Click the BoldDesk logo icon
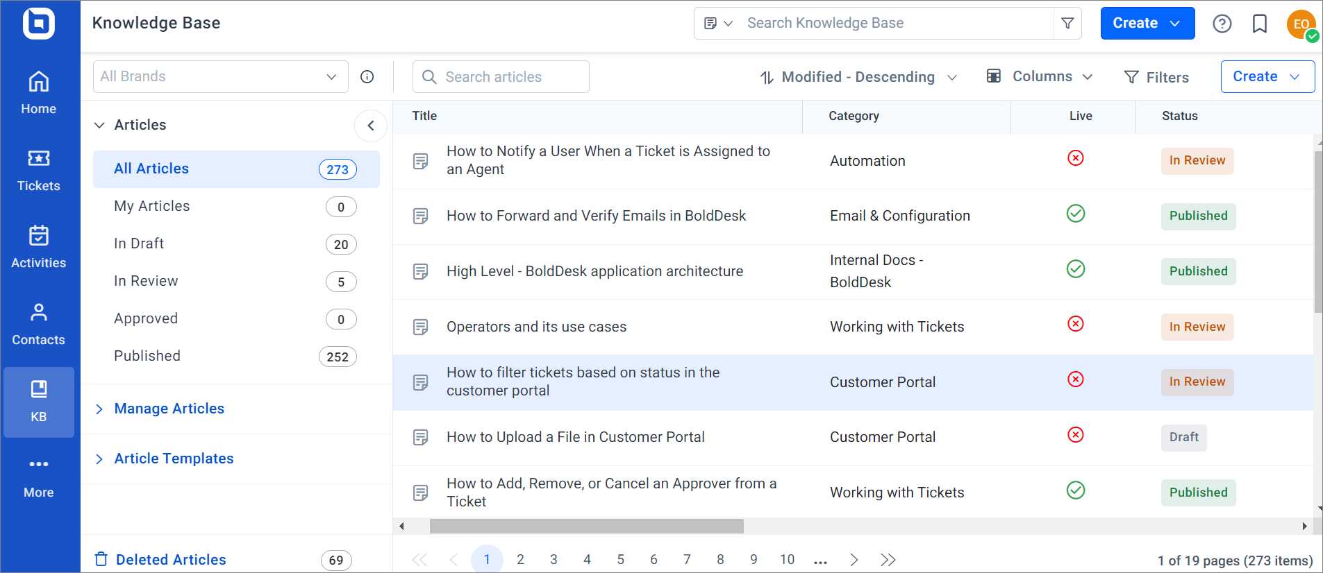The width and height of the screenshot is (1323, 573). click(x=39, y=23)
